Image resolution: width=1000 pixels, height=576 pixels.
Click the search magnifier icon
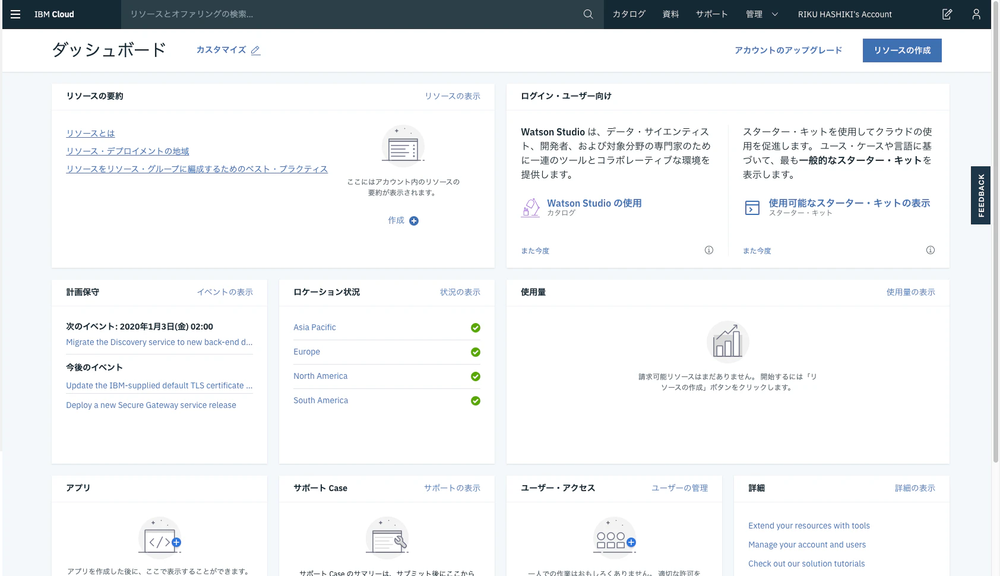588,14
